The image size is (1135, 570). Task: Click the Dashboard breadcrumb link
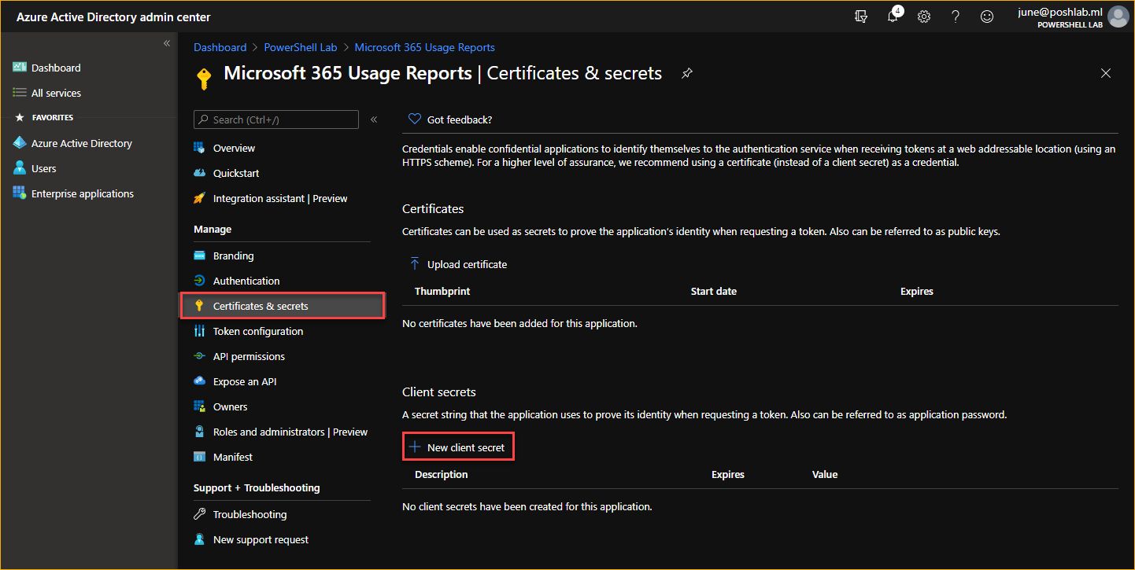(x=220, y=47)
